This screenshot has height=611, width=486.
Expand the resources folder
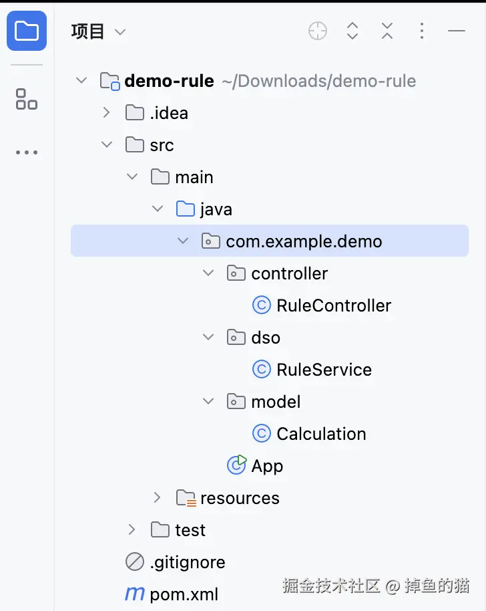pyautogui.click(x=157, y=498)
